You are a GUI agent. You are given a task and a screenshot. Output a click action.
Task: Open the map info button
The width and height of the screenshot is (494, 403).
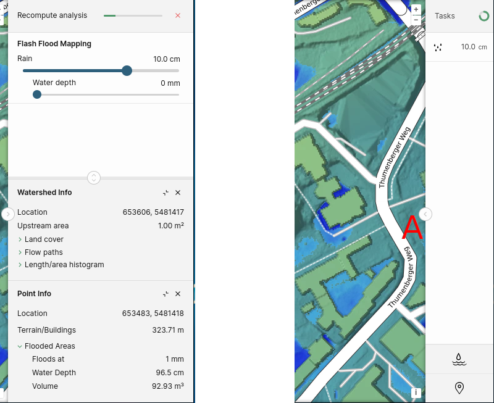[x=416, y=393]
